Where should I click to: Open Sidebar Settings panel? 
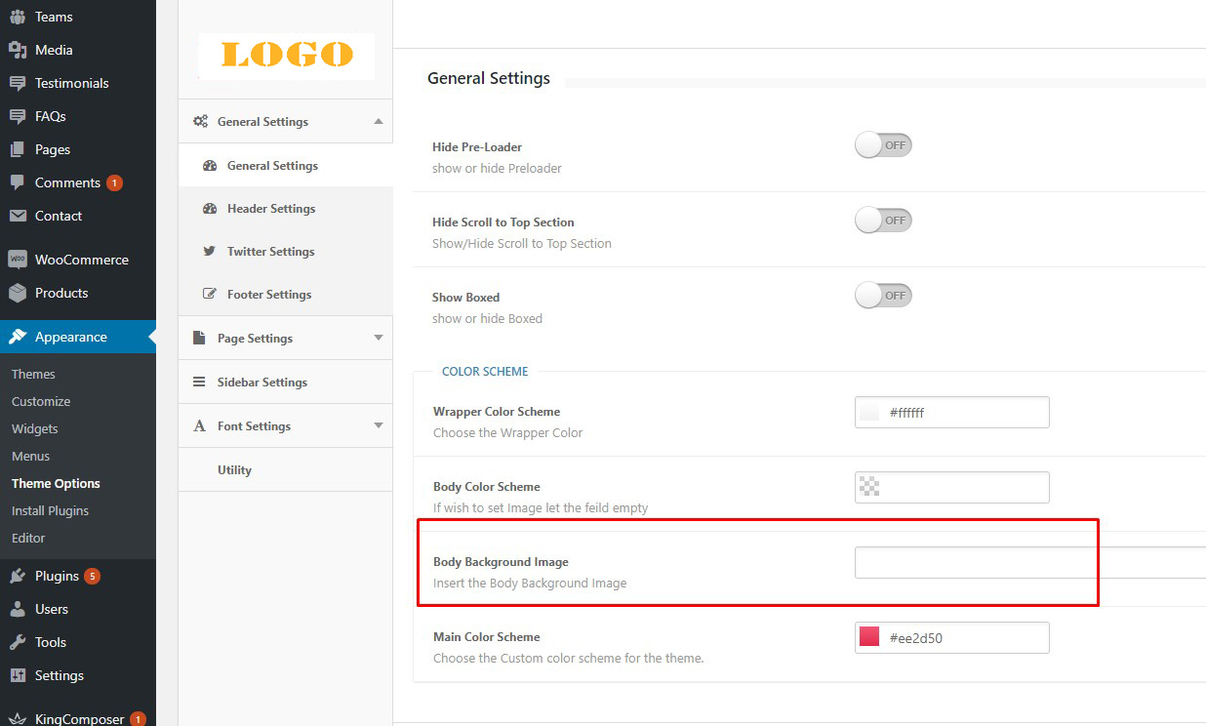pyautogui.click(x=261, y=383)
